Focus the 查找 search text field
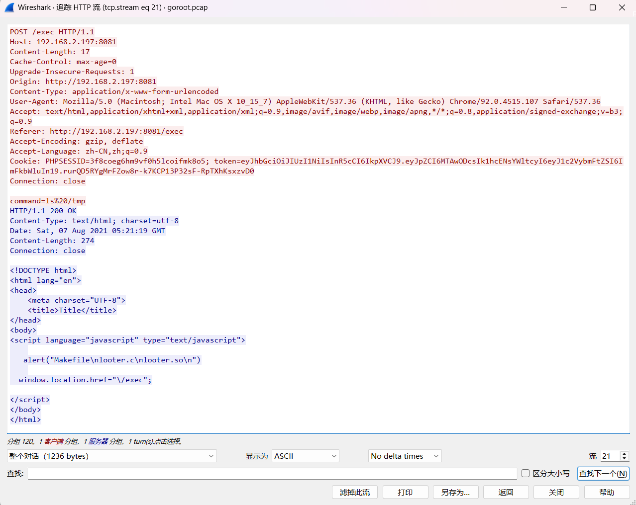Viewport: 636px width, 505px height. coord(272,473)
